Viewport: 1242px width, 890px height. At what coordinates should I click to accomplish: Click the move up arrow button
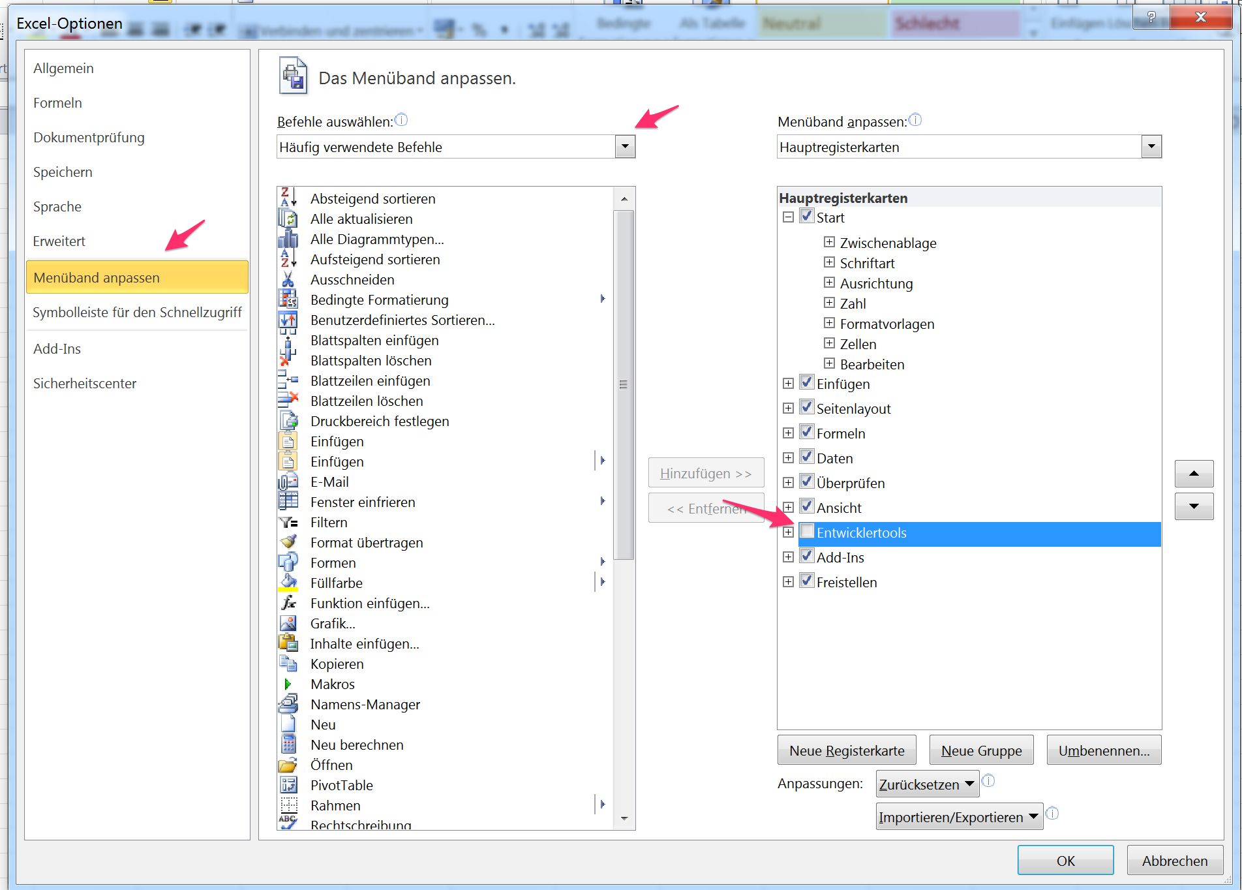tap(1193, 474)
